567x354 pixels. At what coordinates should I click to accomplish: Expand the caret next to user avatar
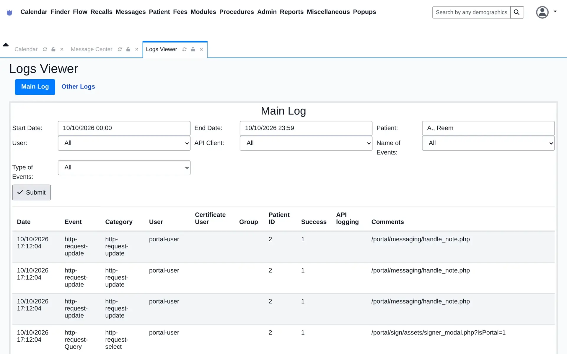pyautogui.click(x=555, y=12)
